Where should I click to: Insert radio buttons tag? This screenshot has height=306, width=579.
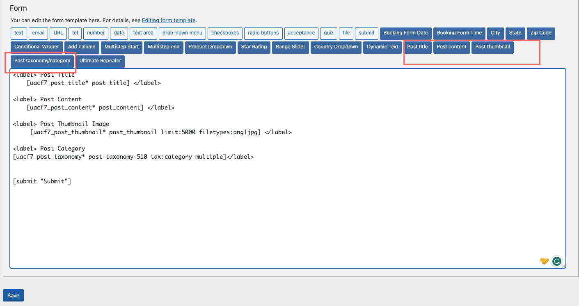coord(263,33)
